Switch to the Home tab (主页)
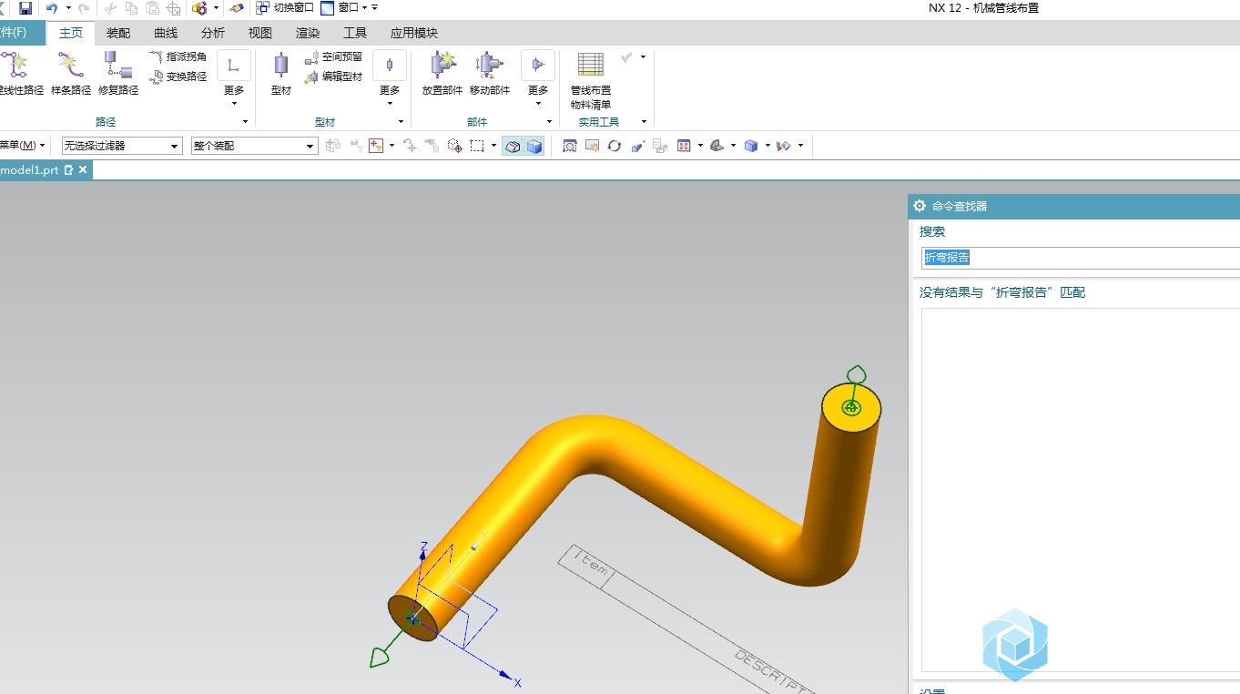 click(x=71, y=33)
